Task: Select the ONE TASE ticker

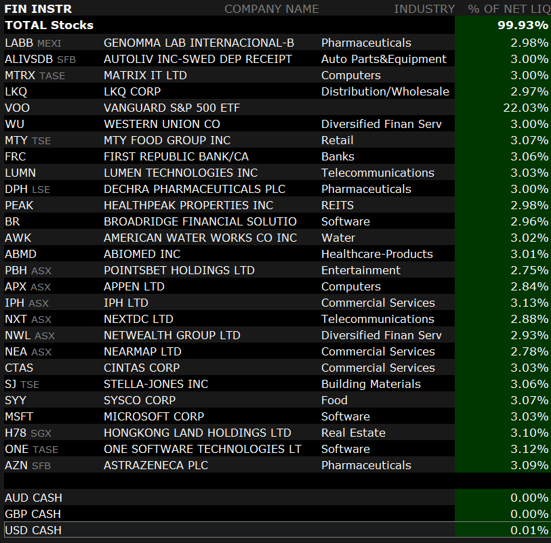Action: (x=32, y=450)
